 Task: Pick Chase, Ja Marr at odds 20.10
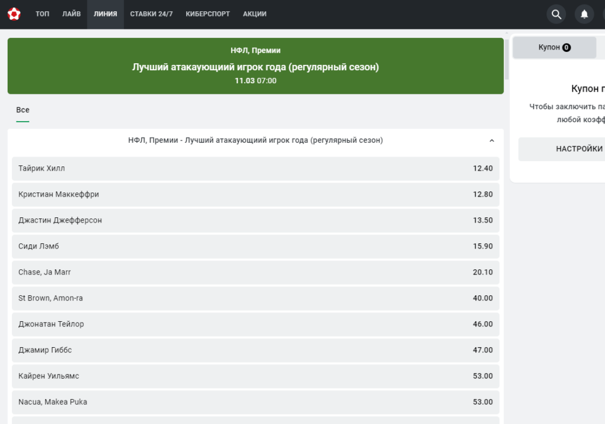[x=255, y=272]
